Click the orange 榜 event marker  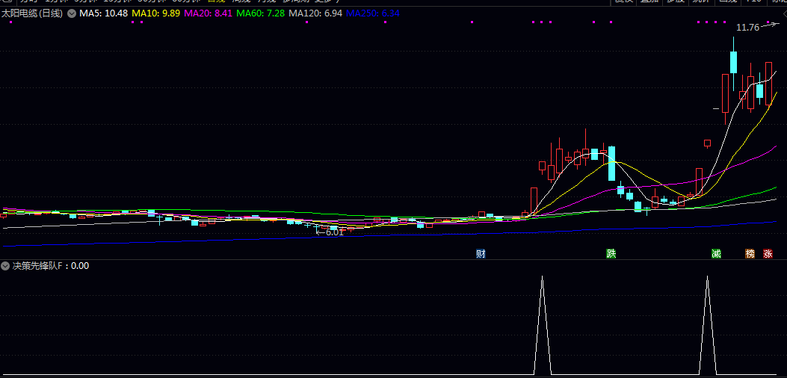750,254
